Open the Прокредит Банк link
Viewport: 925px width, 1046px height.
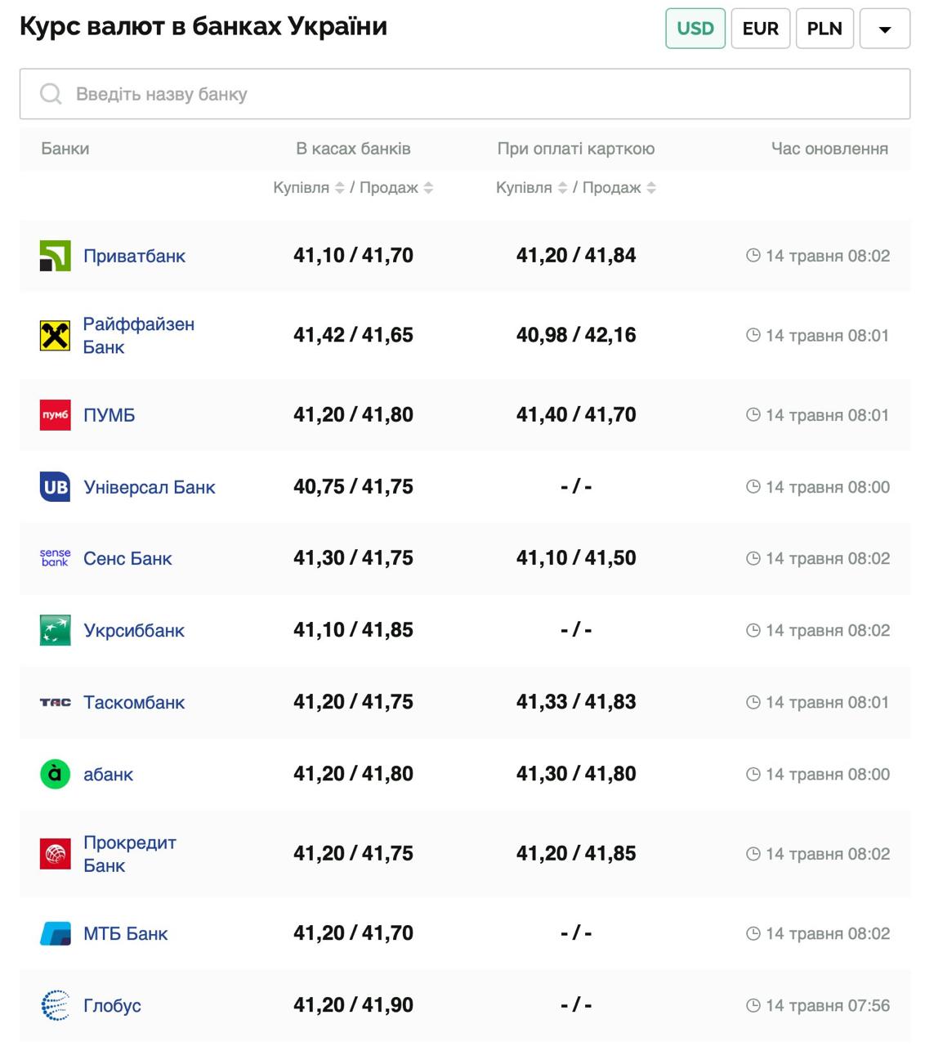click(x=129, y=854)
